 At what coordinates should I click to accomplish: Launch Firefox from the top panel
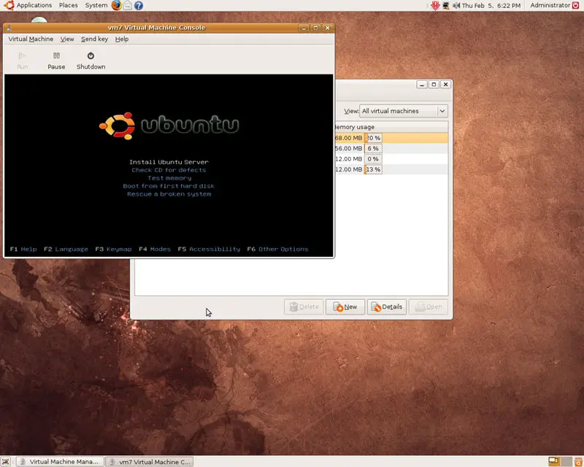point(117,5)
